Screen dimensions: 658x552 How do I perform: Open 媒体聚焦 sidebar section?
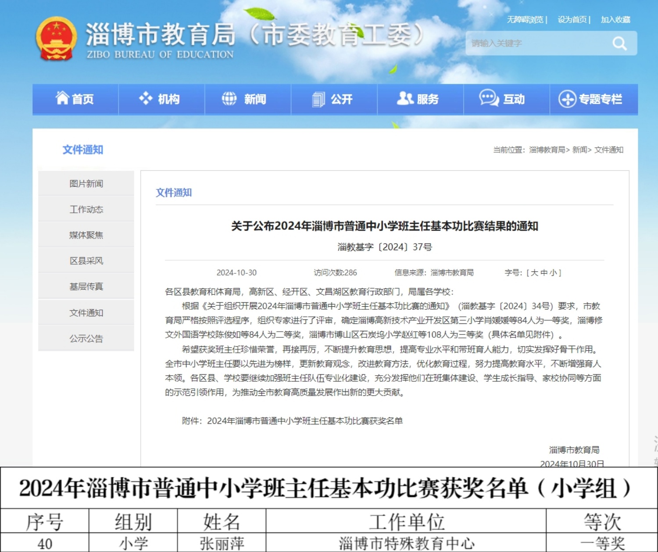[x=86, y=235]
